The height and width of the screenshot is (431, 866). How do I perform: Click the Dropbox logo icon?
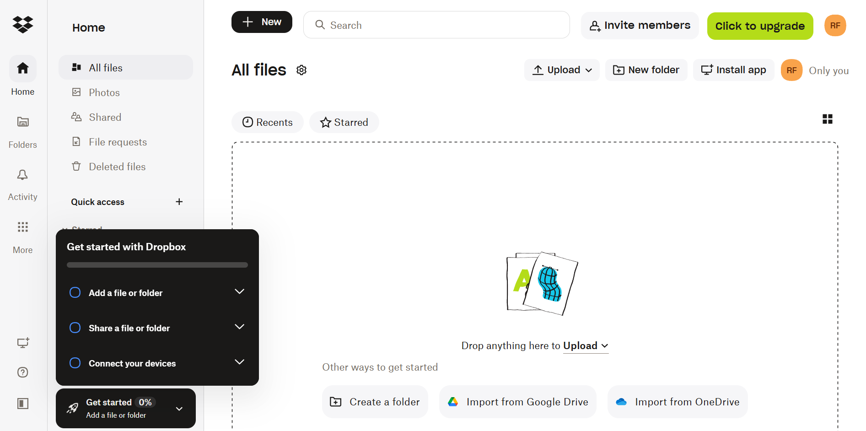[23, 25]
